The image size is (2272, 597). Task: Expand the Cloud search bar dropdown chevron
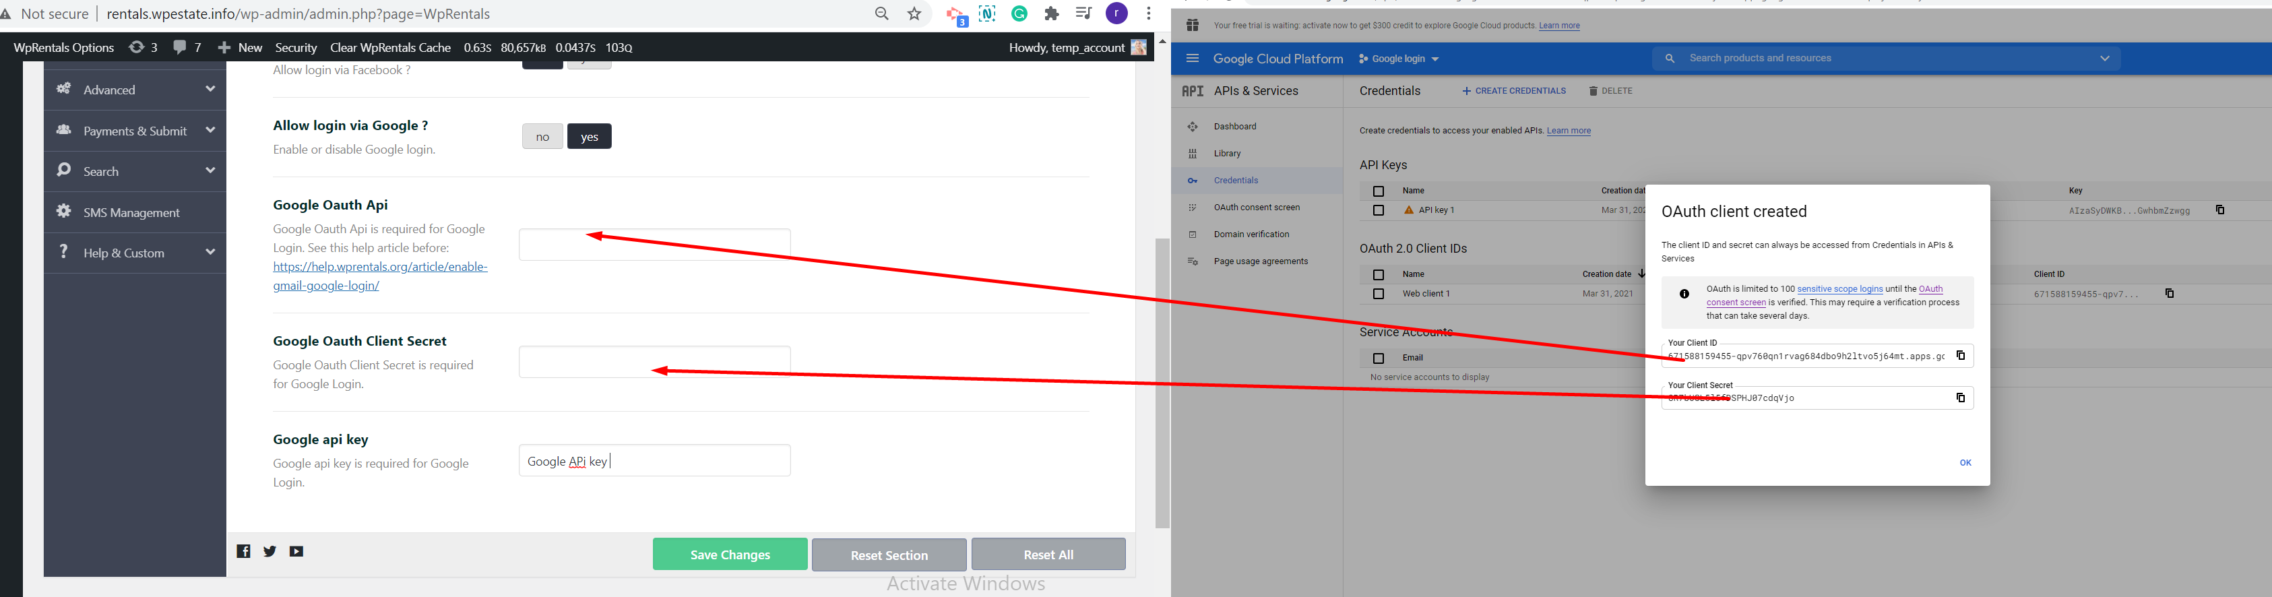[2104, 58]
